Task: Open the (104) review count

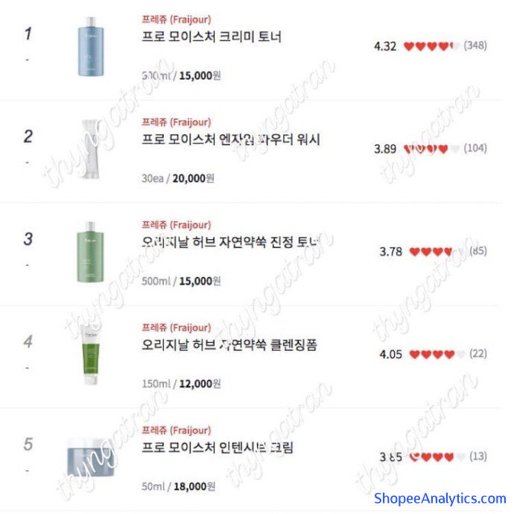Action: pyautogui.click(x=475, y=149)
